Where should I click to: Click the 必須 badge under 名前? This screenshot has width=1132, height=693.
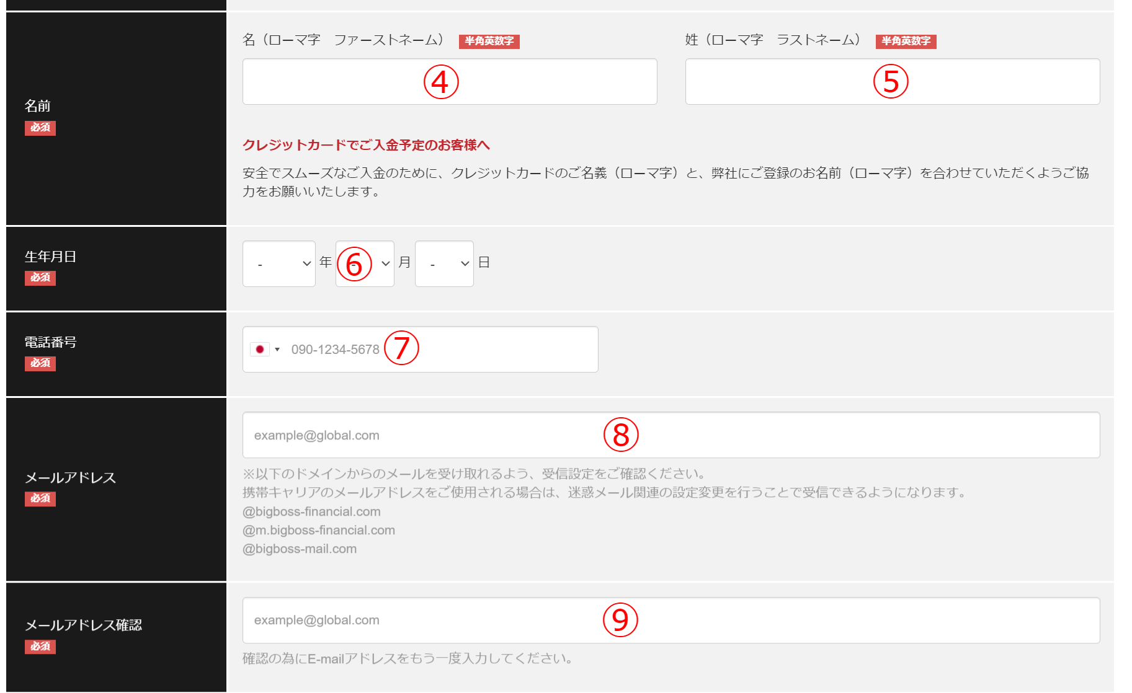[40, 128]
